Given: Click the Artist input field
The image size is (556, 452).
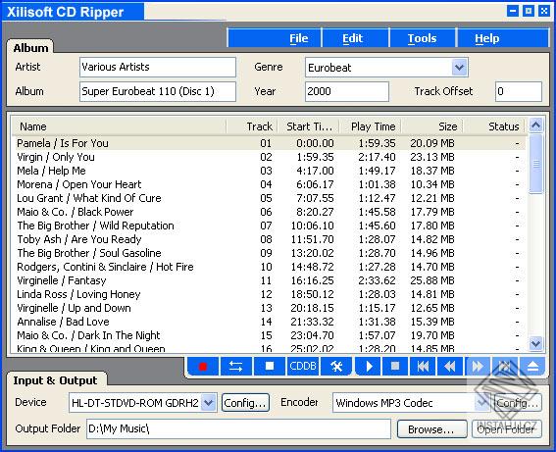Looking at the screenshot, I should click(x=158, y=67).
